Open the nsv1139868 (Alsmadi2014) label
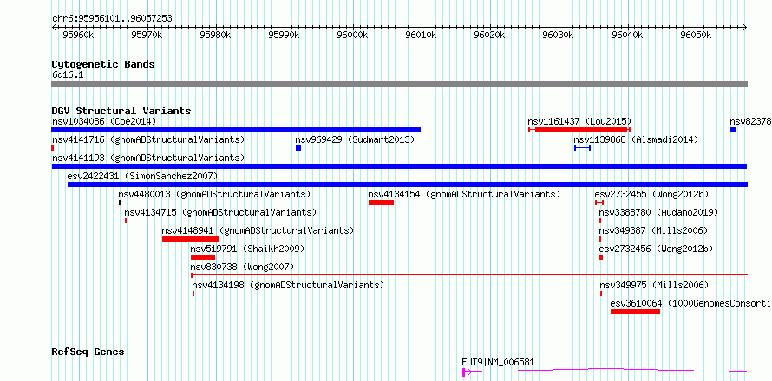The width and height of the screenshot is (772, 381). pos(636,139)
